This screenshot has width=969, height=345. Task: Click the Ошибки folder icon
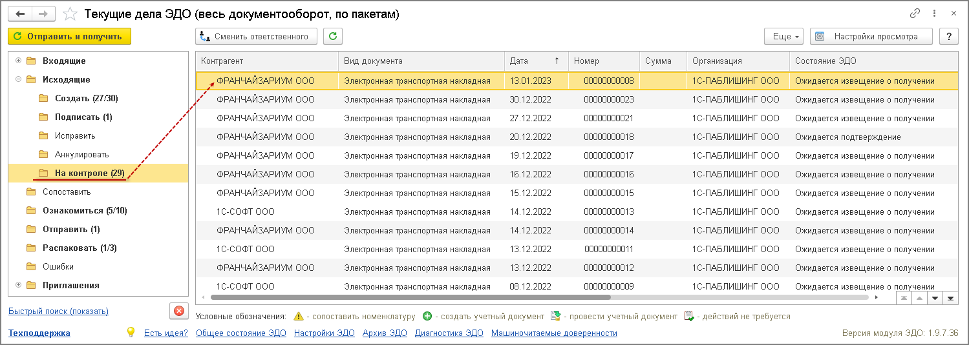click(x=30, y=266)
